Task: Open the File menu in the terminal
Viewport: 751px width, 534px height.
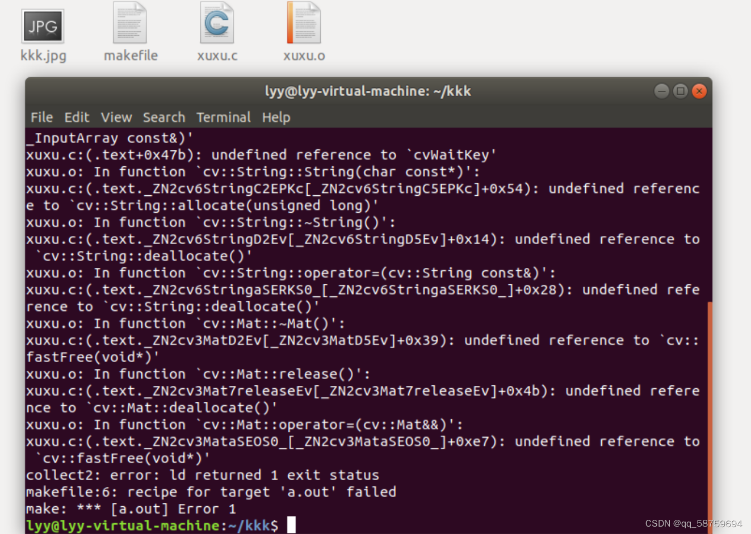Action: click(41, 117)
